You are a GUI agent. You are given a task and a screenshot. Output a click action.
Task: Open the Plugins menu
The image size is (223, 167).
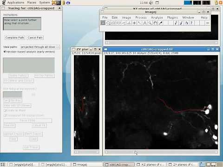click(x=172, y=17)
